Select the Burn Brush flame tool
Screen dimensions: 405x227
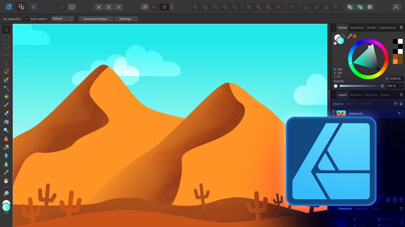(6, 139)
